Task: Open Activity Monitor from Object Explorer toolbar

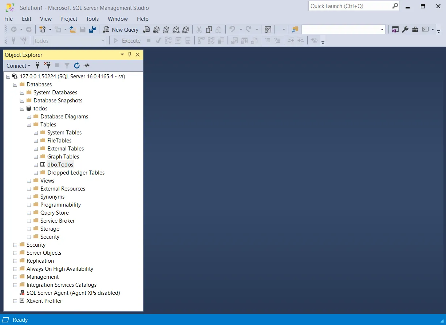Action: pyautogui.click(x=86, y=66)
